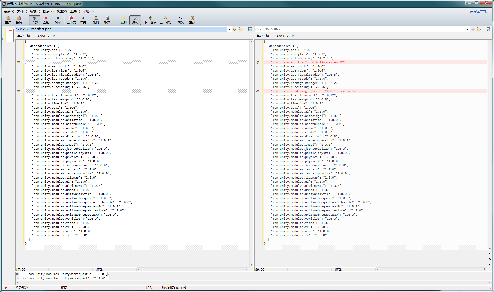Open the left pane folder icon
This screenshot has width=494, height=292.
click(241, 29)
